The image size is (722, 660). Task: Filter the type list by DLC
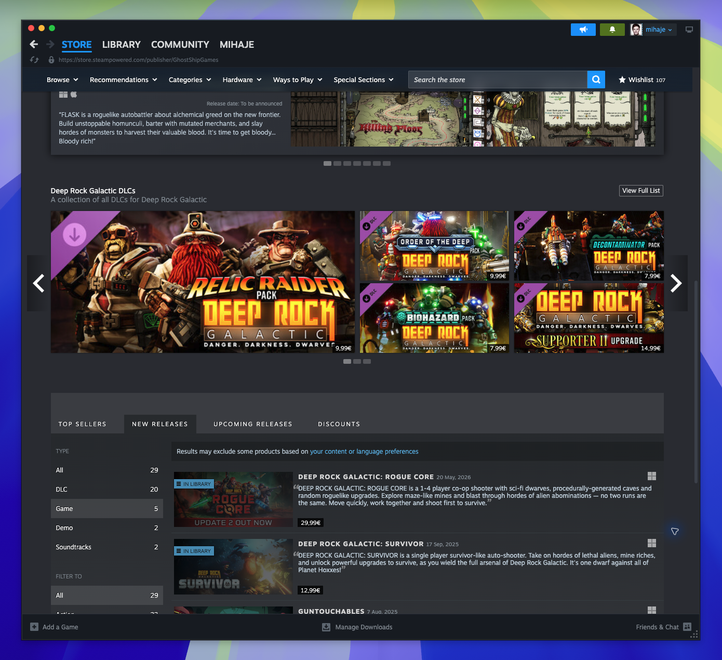pos(107,490)
